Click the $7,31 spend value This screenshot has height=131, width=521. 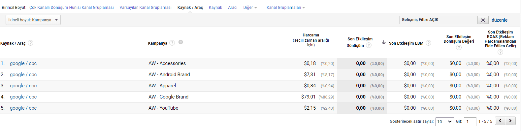pyautogui.click(x=310, y=75)
